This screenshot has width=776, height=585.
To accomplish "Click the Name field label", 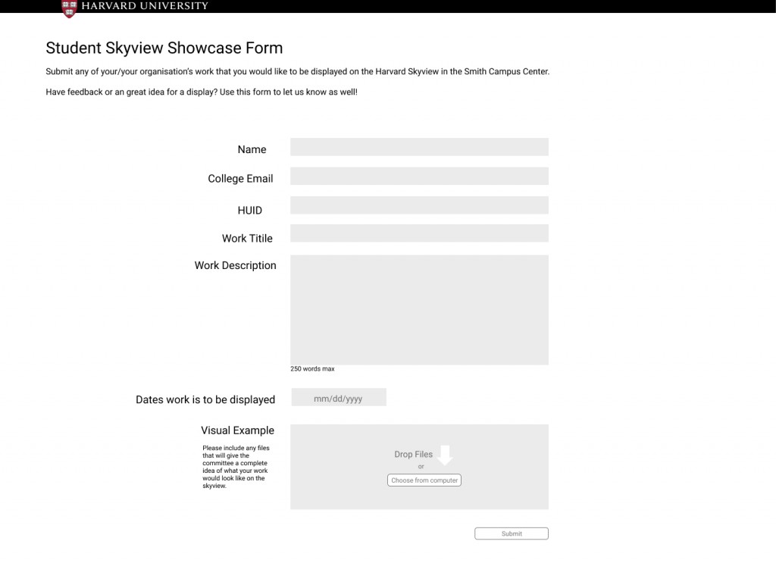I will (252, 150).
